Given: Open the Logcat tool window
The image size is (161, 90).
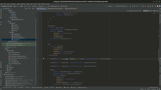Looking at the screenshot, I should [x=27, y=87].
